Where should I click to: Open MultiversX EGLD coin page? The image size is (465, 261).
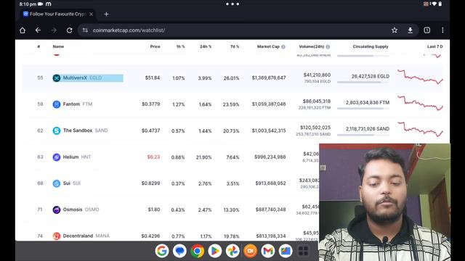coord(82,78)
